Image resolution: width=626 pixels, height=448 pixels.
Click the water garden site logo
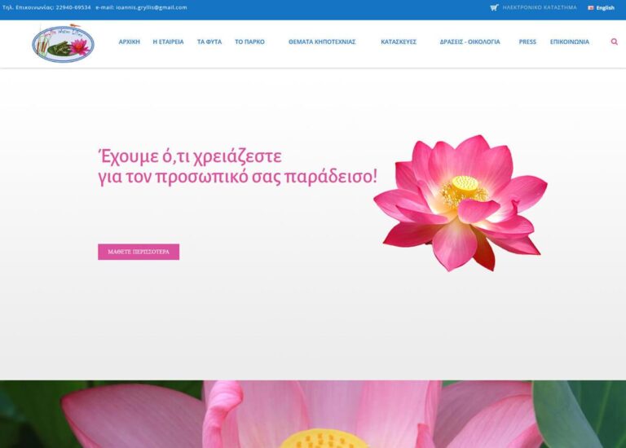63,43
